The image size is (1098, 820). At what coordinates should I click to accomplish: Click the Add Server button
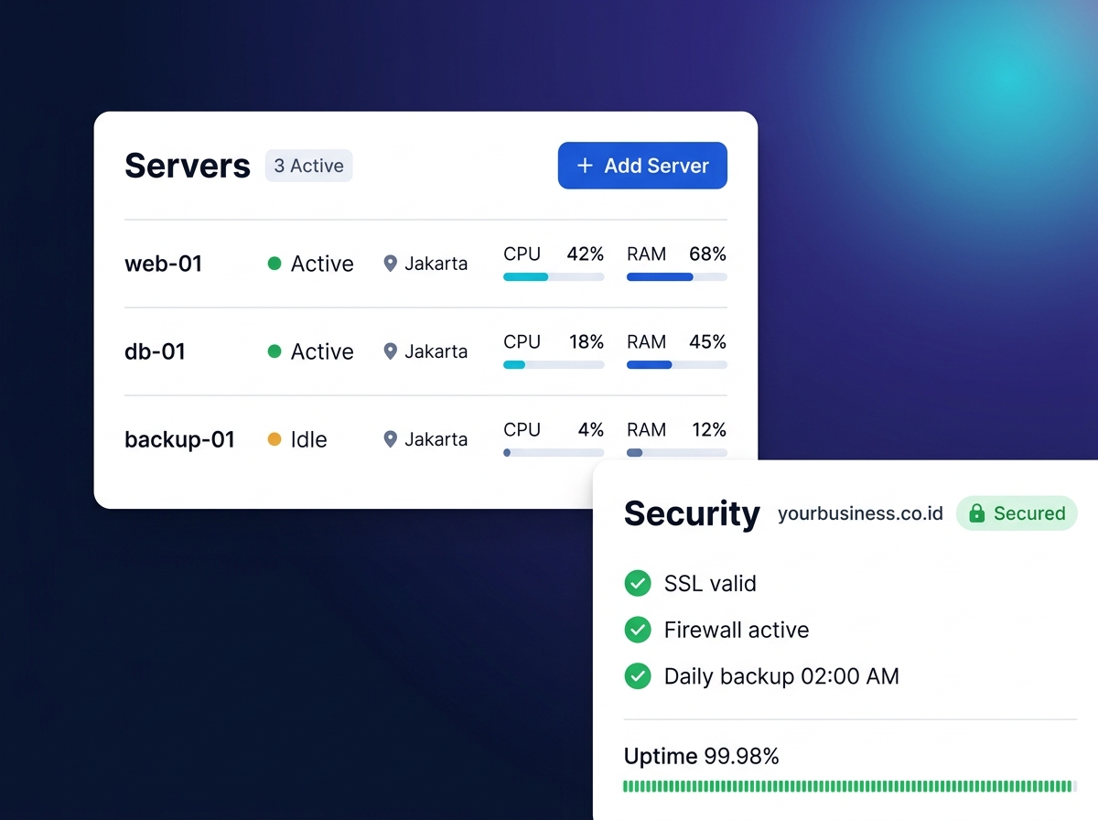pyautogui.click(x=642, y=166)
